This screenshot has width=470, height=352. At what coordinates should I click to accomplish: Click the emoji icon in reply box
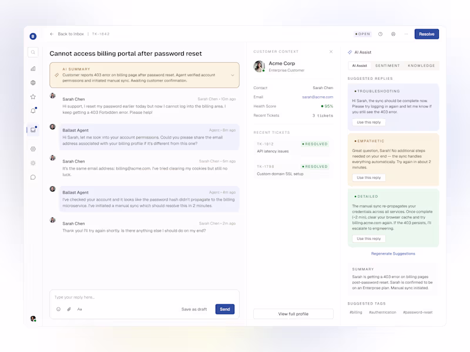[58, 309]
